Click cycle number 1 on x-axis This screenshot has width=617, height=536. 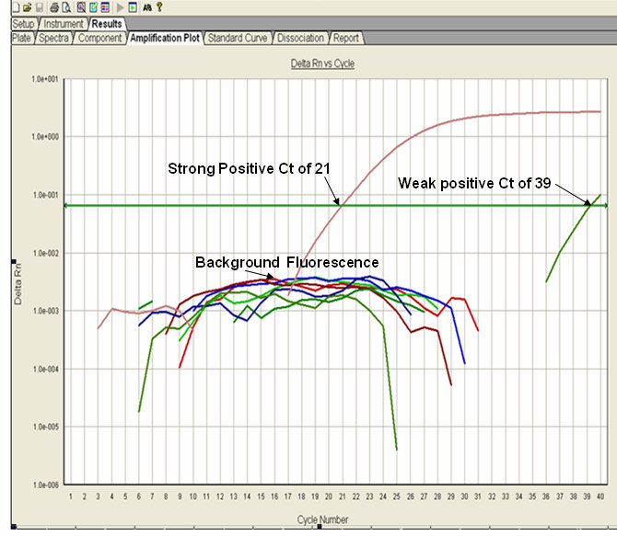pyautogui.click(x=71, y=496)
